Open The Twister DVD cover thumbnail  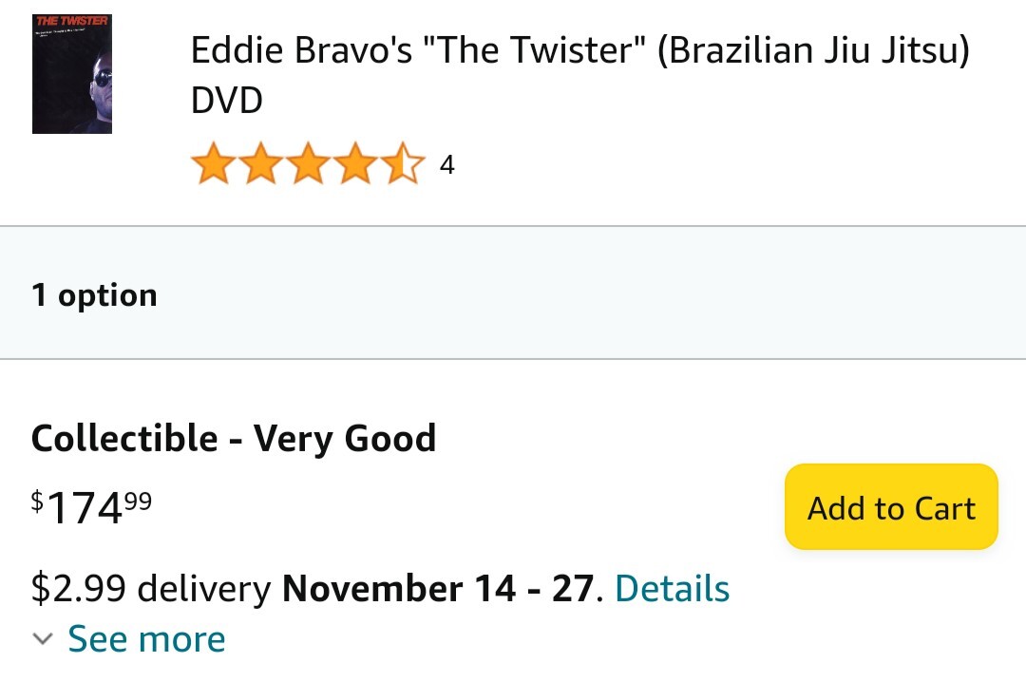click(72, 74)
